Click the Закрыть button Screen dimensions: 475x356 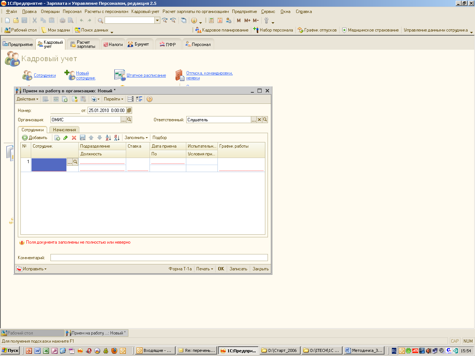coord(261,269)
